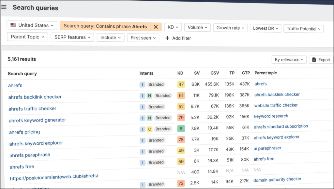The height and width of the screenshot is (189, 334).
Task: Open 'ahrefs keyword explorer' query link
Action: tap(36, 143)
